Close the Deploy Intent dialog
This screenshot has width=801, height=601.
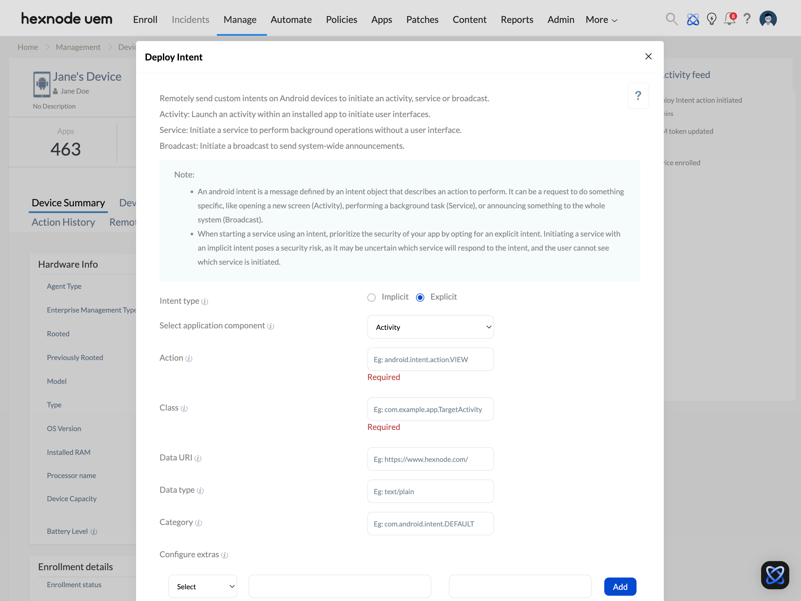pos(648,57)
